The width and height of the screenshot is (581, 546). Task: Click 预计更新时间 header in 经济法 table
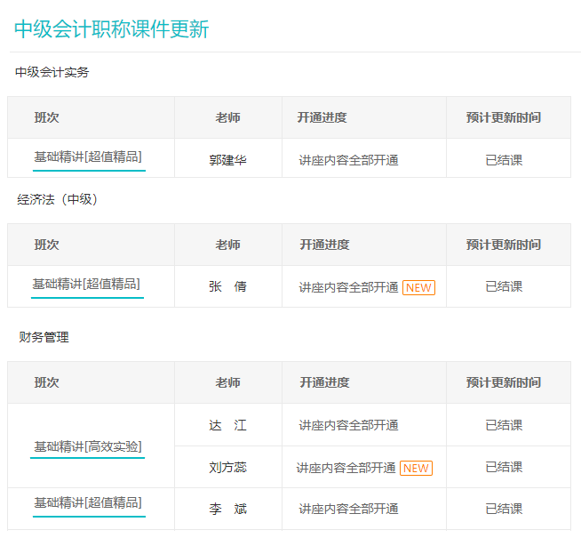click(x=504, y=245)
